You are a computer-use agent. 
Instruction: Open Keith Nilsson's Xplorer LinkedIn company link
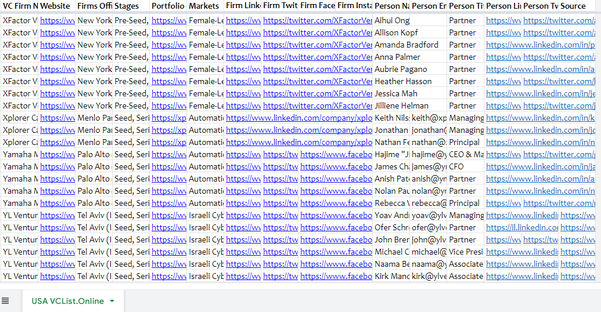point(299,118)
